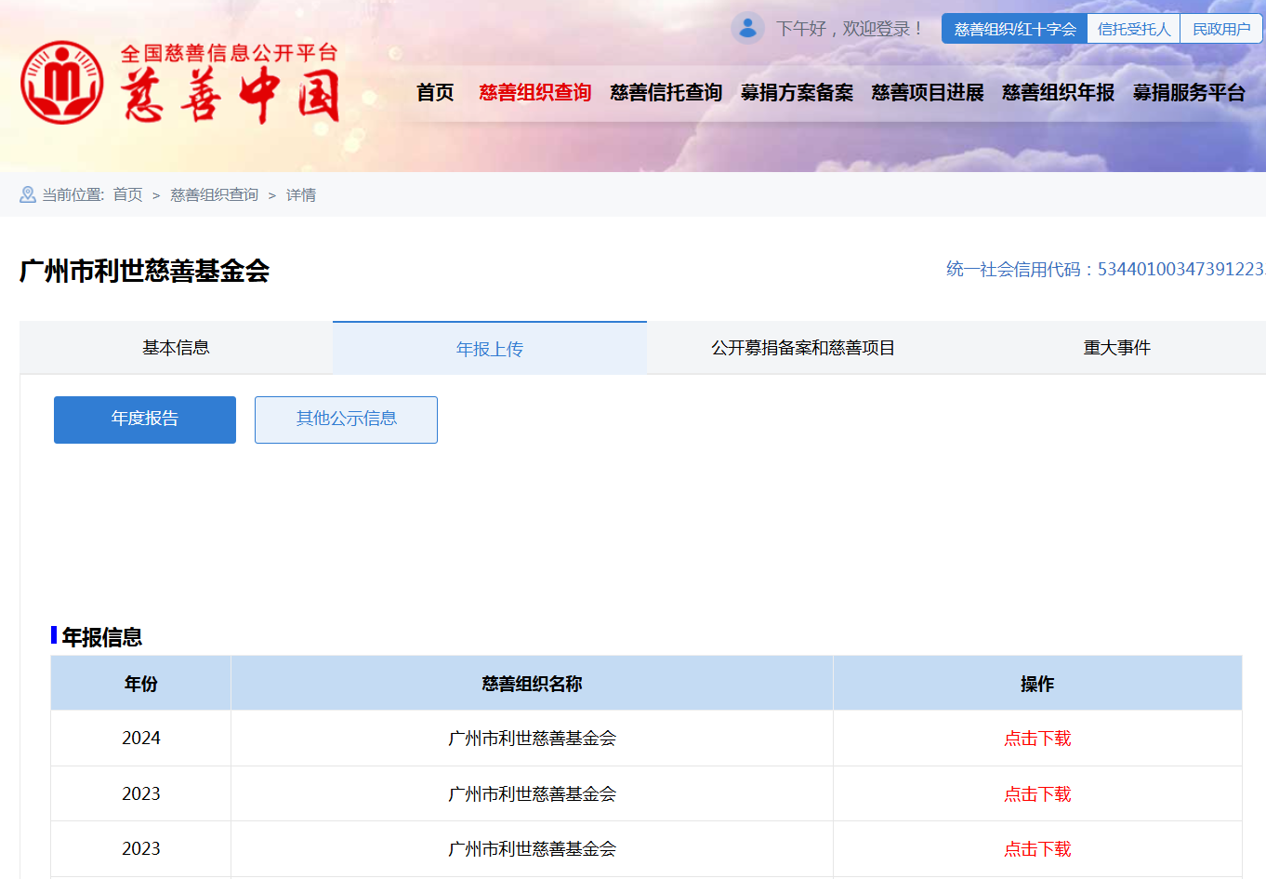Open 首页 in the navigation bar
1266x879 pixels.
click(434, 92)
